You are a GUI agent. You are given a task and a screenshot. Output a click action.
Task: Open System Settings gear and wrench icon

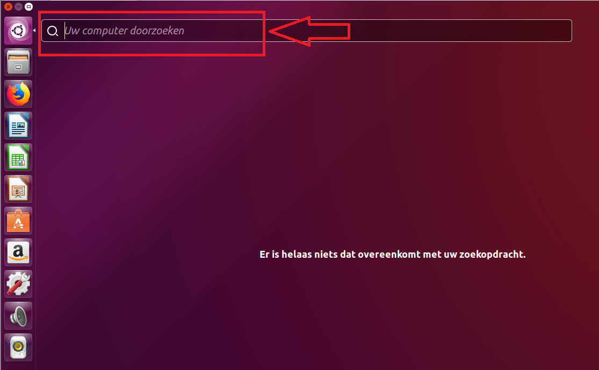[18, 284]
